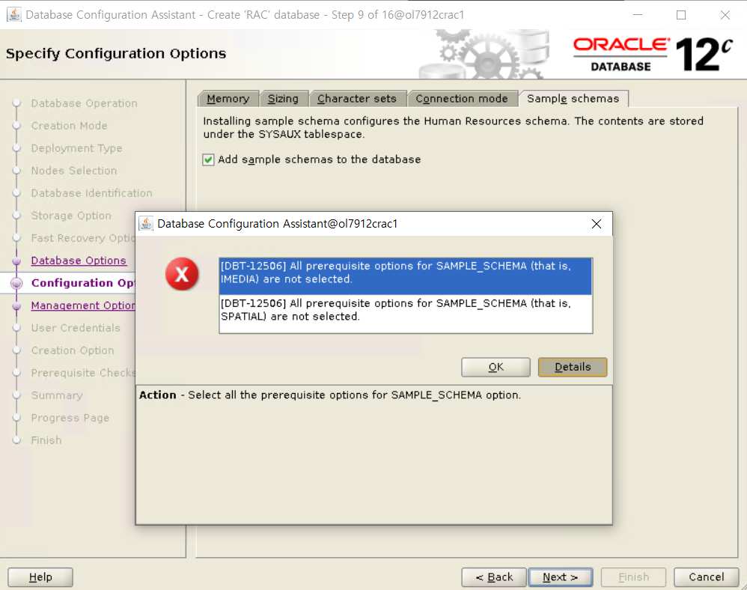Image resolution: width=747 pixels, height=590 pixels.
Task: Proceed with the Next button
Action: [x=561, y=577]
